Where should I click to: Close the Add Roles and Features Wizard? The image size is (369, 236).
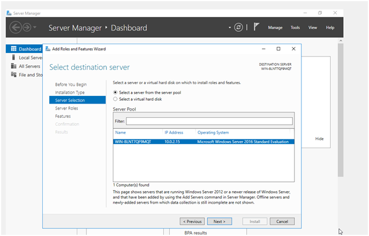293,49
